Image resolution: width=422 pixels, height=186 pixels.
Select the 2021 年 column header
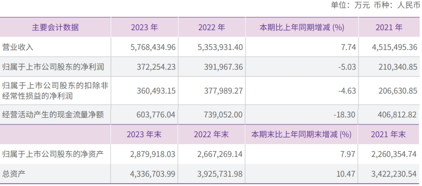tap(389, 27)
